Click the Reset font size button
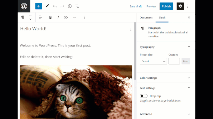This screenshot has height=119, width=213. [186, 61]
